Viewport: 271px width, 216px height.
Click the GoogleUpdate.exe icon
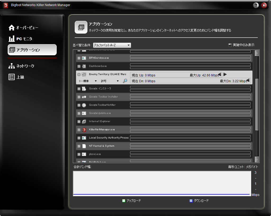point(84,113)
